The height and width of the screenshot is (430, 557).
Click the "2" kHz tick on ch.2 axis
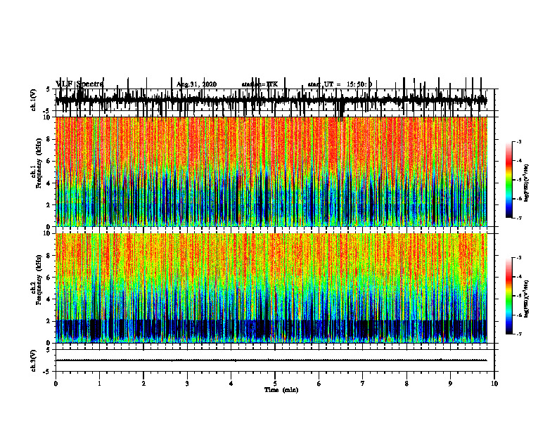49,321
